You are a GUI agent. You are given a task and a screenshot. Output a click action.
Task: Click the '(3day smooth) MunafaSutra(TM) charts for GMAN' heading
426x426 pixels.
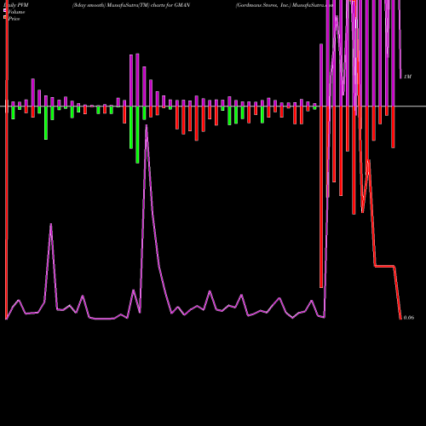tap(131, 5)
